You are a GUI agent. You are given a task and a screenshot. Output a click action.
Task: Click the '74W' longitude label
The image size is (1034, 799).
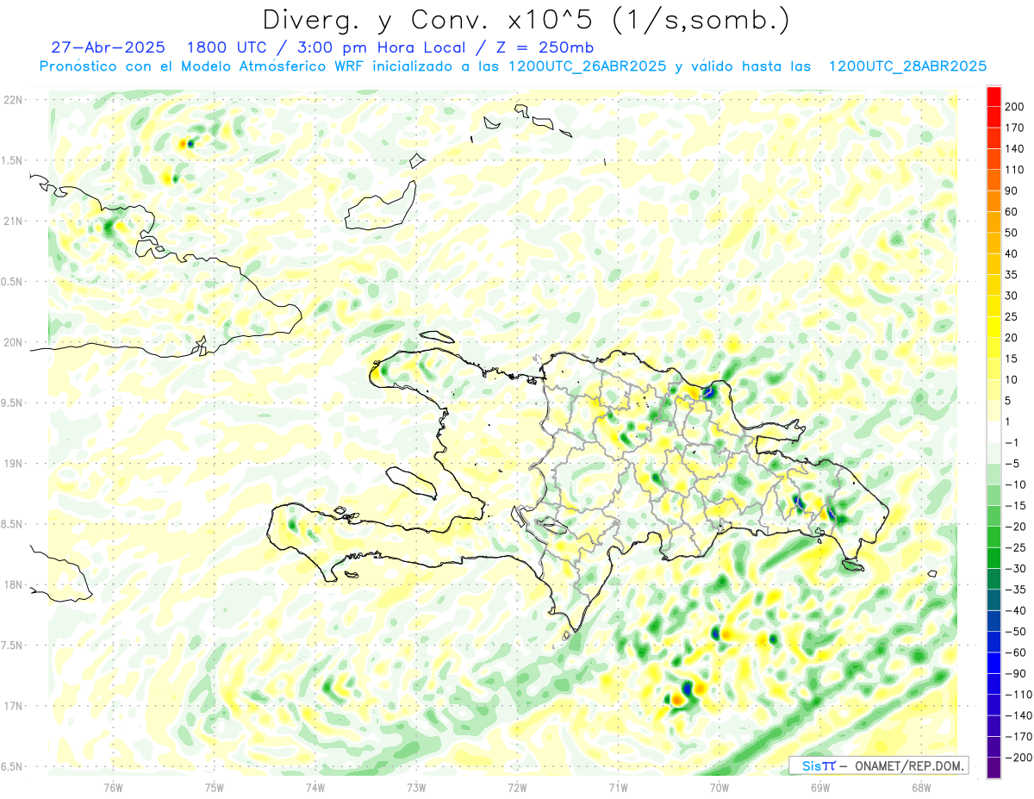tap(315, 786)
